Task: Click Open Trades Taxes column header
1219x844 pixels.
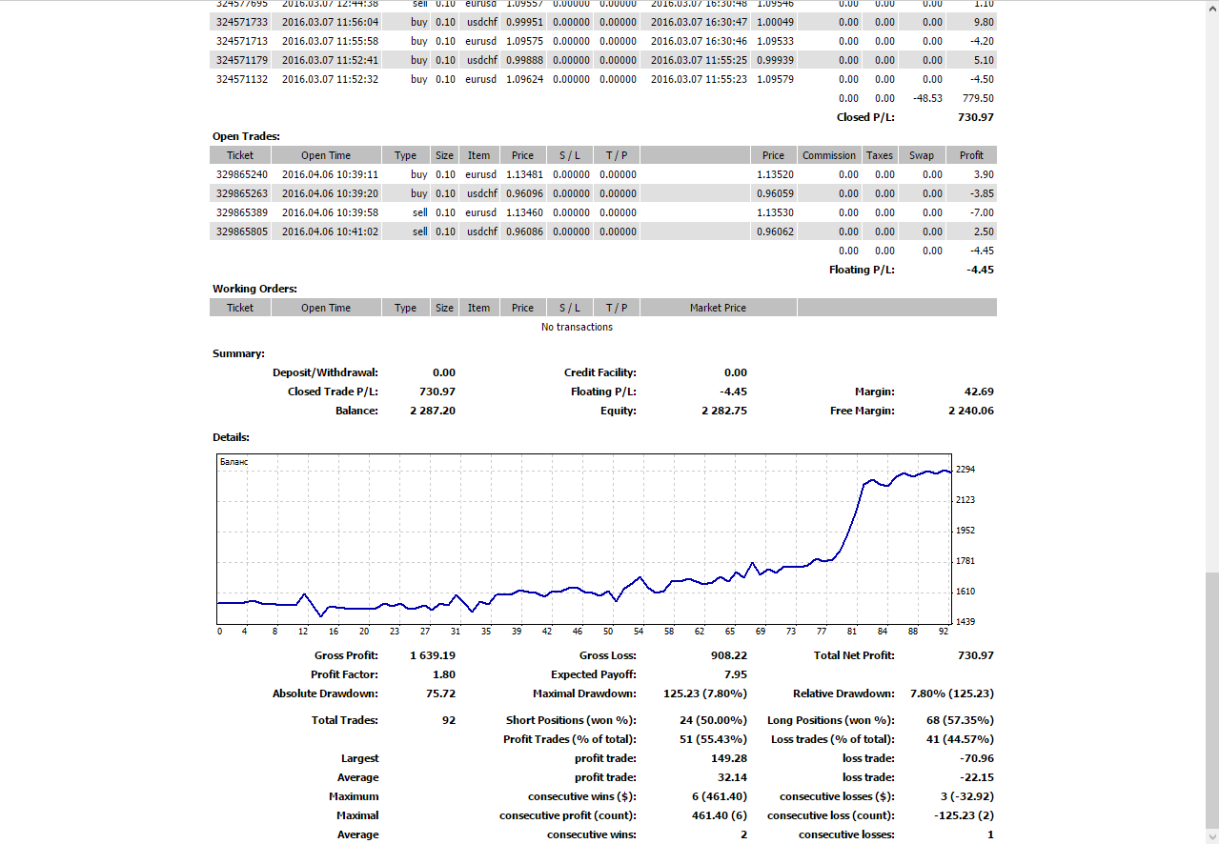Action: pyautogui.click(x=880, y=155)
